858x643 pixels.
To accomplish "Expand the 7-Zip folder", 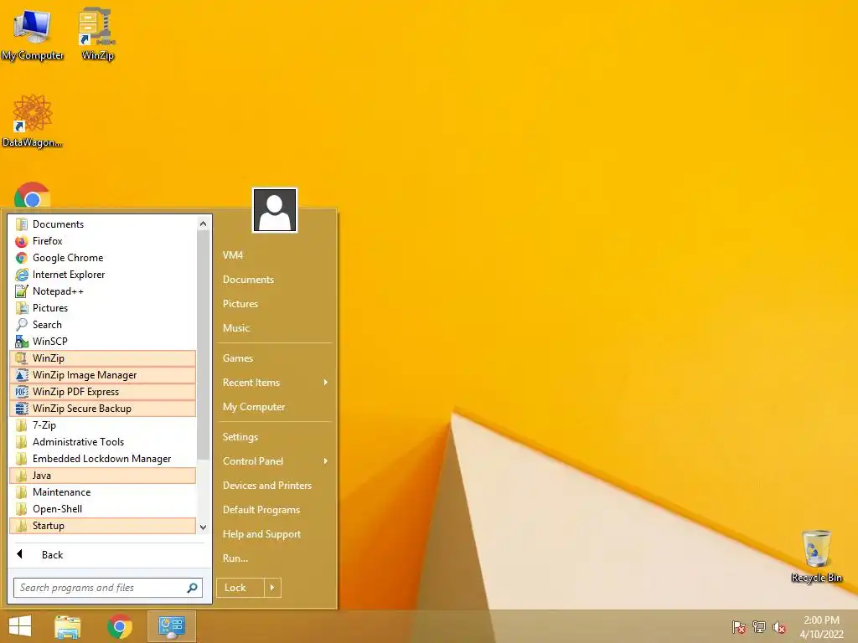I will click(x=103, y=425).
